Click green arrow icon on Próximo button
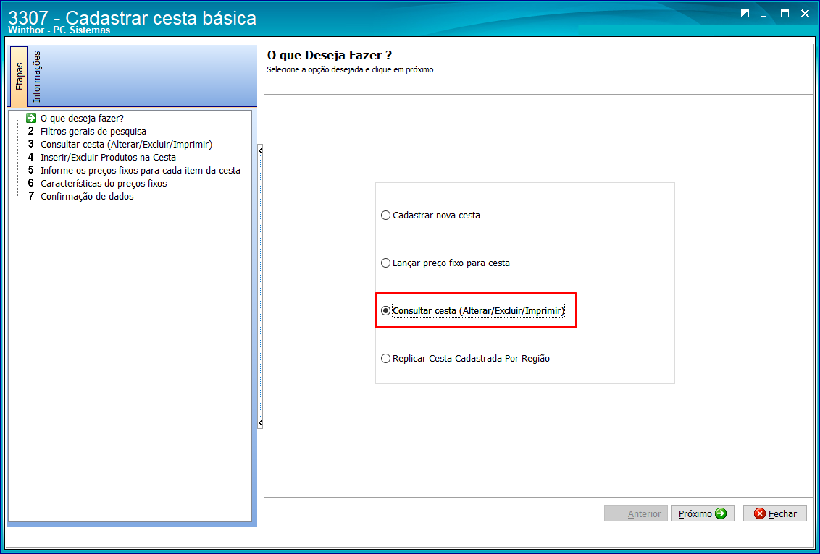The width and height of the screenshot is (820, 554). tap(721, 513)
